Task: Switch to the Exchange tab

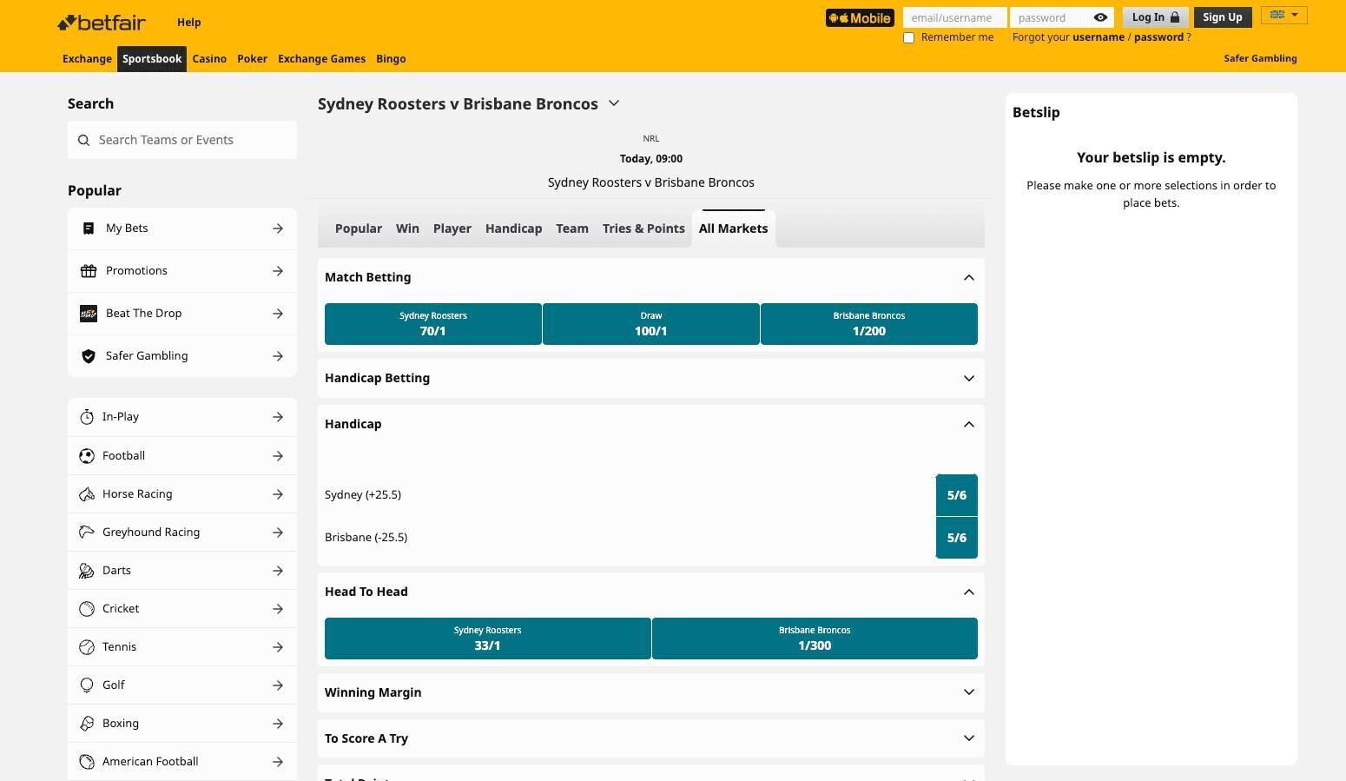Action: point(87,59)
